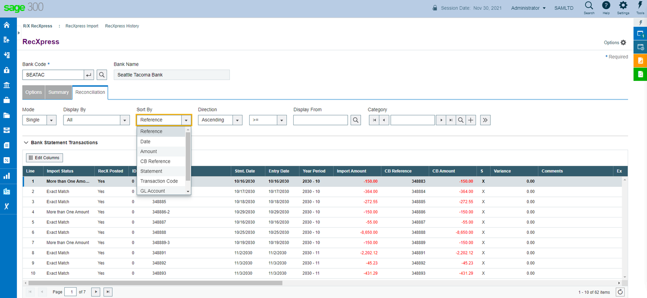647x298 pixels.
Task: Open the Home icon in left sidebar
Action: [6, 25]
